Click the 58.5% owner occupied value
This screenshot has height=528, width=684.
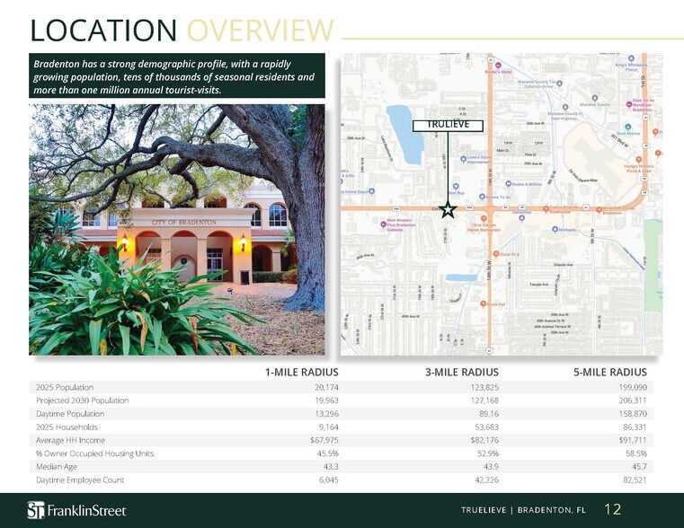[x=636, y=453]
